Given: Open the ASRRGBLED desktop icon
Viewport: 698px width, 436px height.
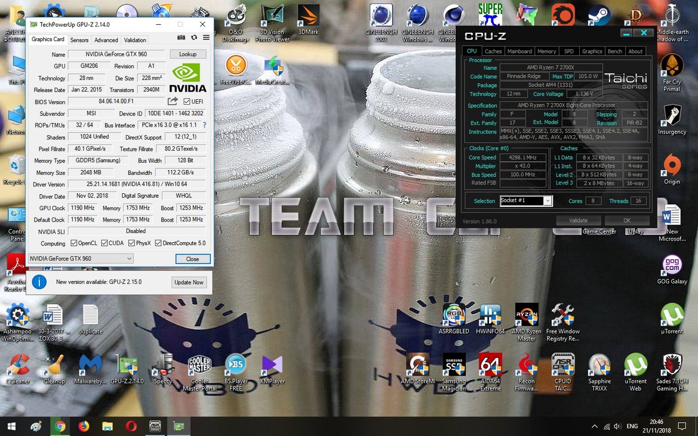Looking at the screenshot, I should (x=454, y=319).
